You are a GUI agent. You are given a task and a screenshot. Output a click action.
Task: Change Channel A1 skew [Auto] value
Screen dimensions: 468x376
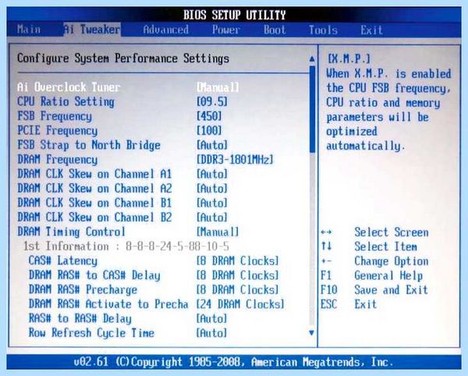[212, 174]
